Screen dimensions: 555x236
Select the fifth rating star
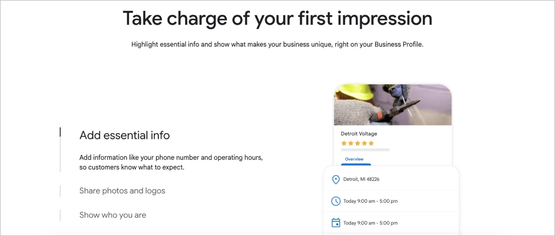pos(371,143)
